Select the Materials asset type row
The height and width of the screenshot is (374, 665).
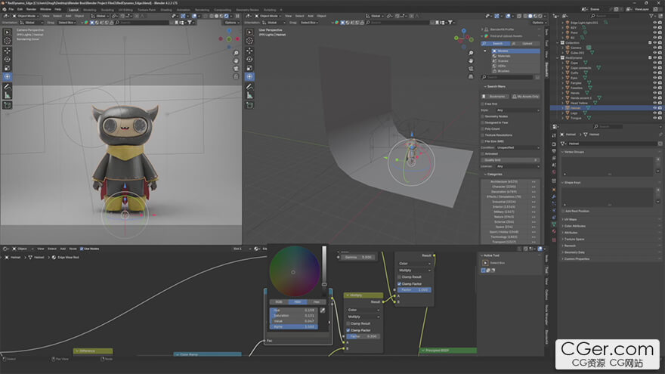pyautogui.click(x=515, y=56)
